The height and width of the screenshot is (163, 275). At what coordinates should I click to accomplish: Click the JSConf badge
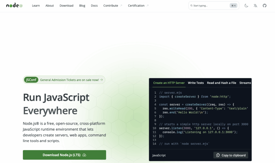coord(31,80)
